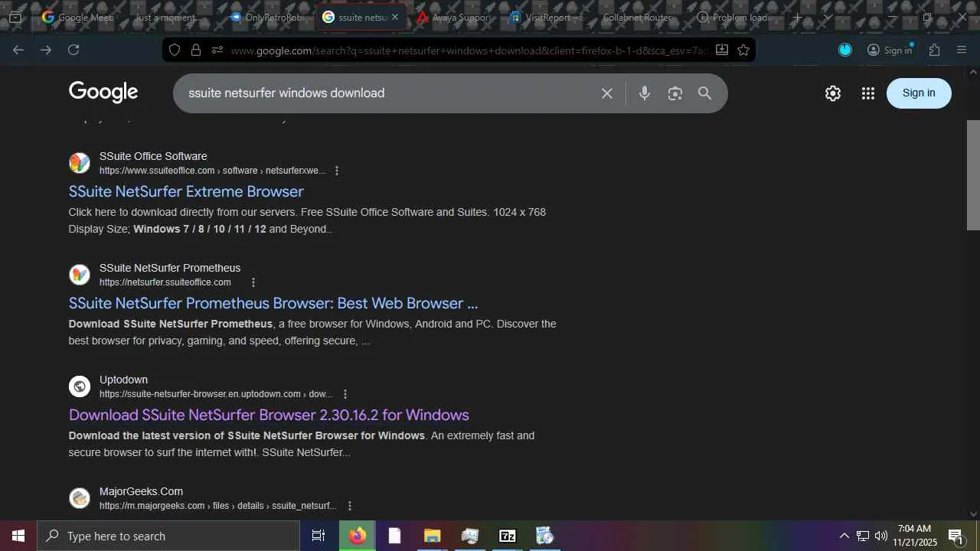
Task: Bookmark this page with the star icon
Action: (x=743, y=50)
